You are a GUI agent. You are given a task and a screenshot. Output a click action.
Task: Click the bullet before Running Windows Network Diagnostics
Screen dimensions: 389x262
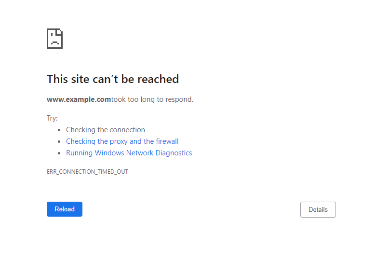coord(59,153)
